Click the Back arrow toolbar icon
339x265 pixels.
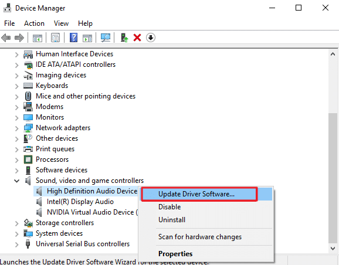[6, 38]
